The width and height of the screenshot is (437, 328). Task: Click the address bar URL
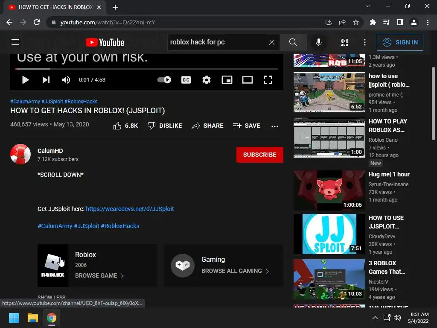108,22
